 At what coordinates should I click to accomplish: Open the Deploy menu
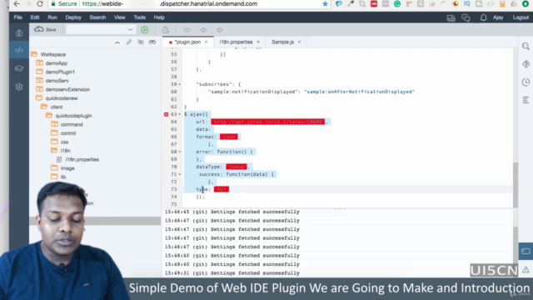point(73,17)
